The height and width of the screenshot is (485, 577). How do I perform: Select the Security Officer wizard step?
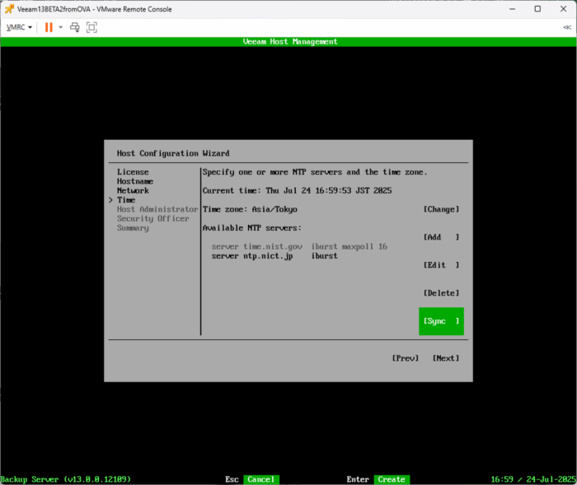coord(153,219)
